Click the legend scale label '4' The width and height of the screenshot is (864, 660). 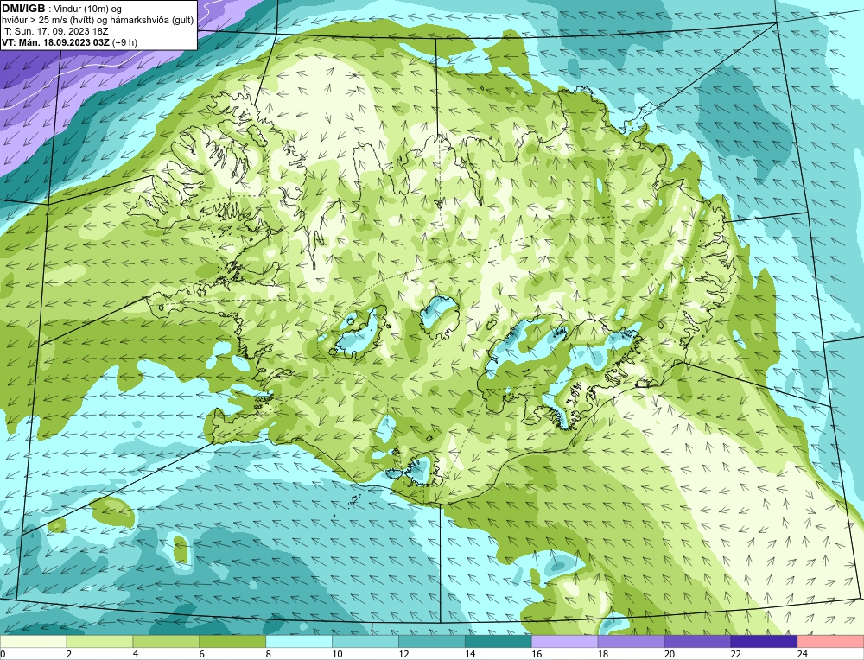point(136,654)
